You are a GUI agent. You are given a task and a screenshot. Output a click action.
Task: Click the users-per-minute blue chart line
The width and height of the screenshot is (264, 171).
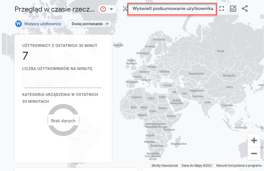pos(63,88)
